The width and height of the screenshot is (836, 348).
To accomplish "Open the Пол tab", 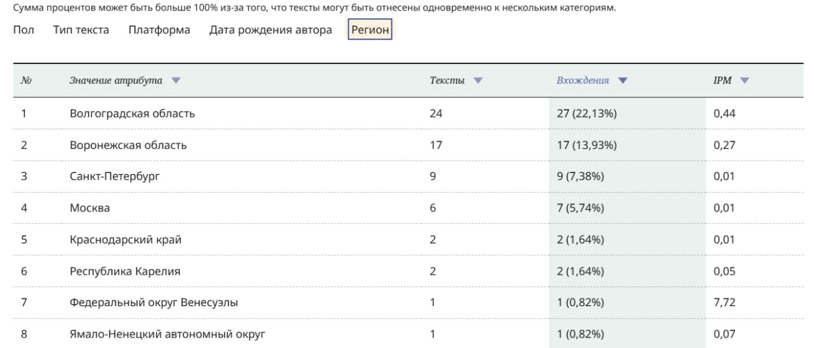I will point(24,30).
